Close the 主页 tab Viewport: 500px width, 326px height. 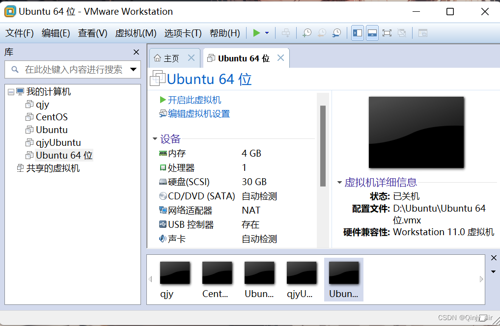(x=192, y=57)
